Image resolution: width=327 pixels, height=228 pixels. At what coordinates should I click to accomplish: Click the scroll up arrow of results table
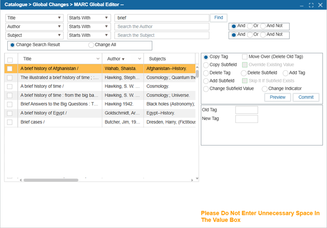click(197, 67)
